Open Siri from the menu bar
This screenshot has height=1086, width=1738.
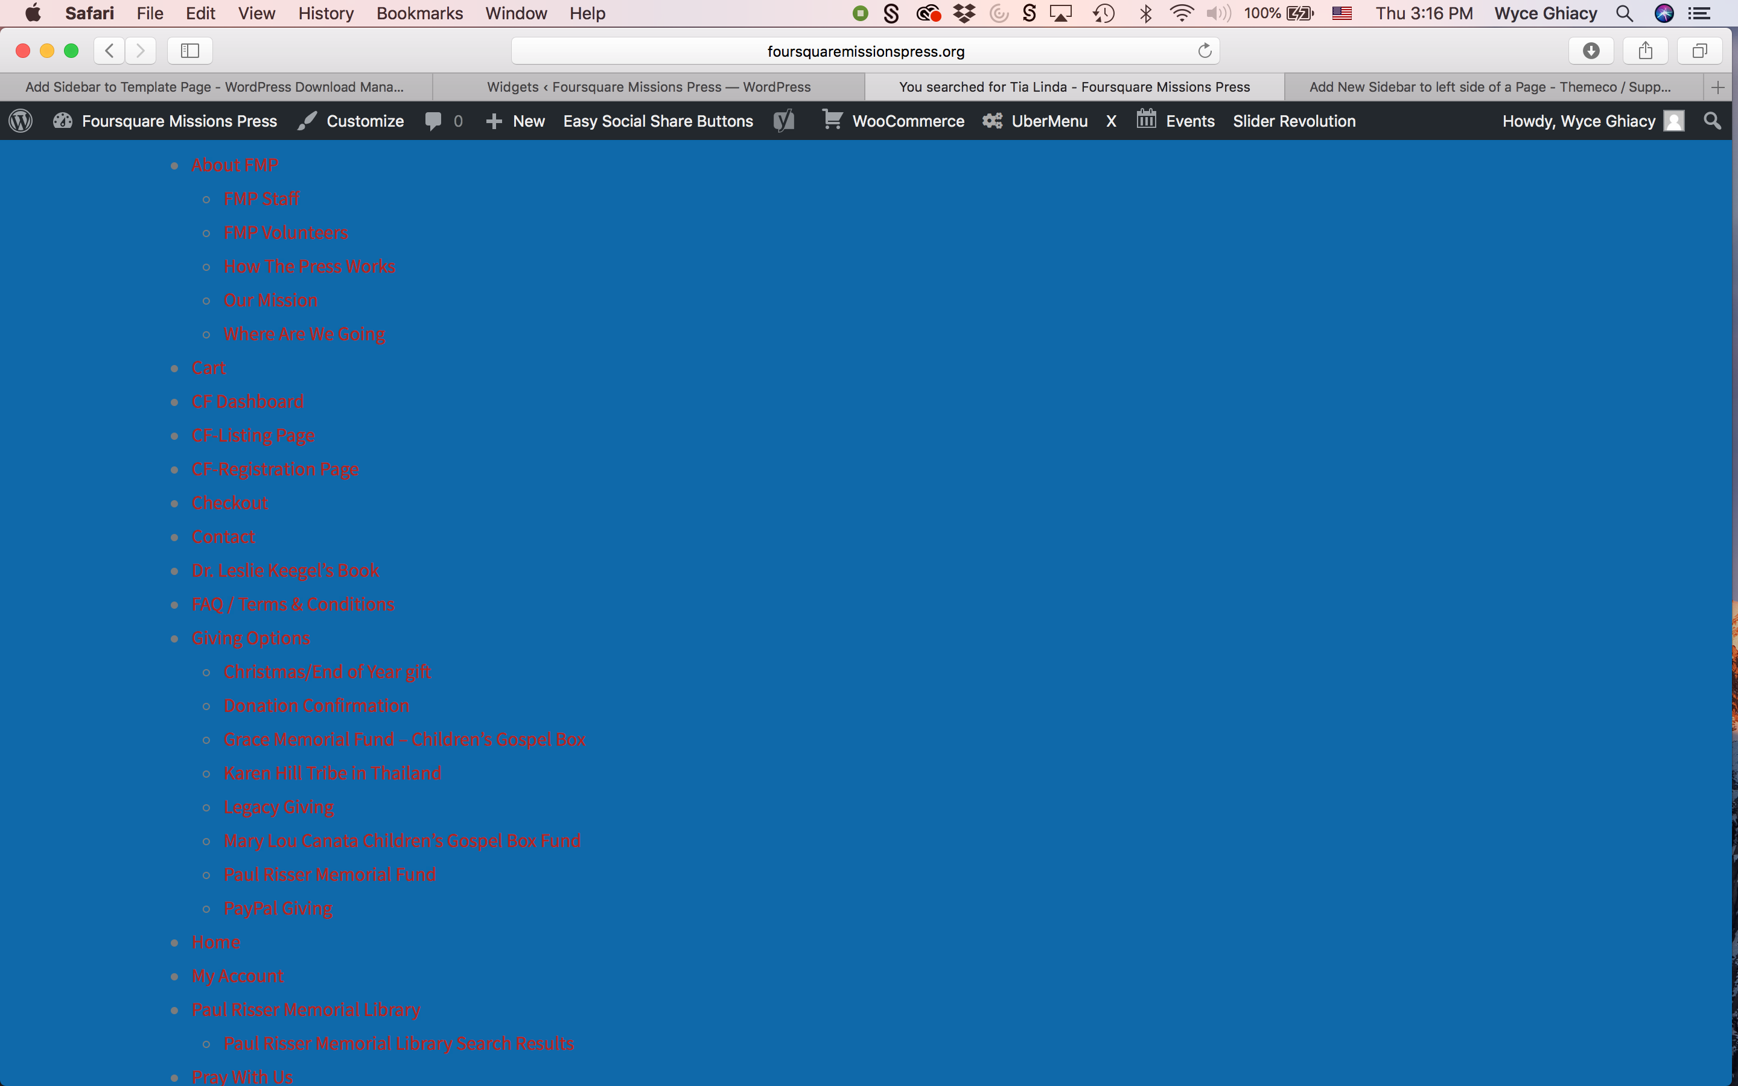coord(1665,13)
